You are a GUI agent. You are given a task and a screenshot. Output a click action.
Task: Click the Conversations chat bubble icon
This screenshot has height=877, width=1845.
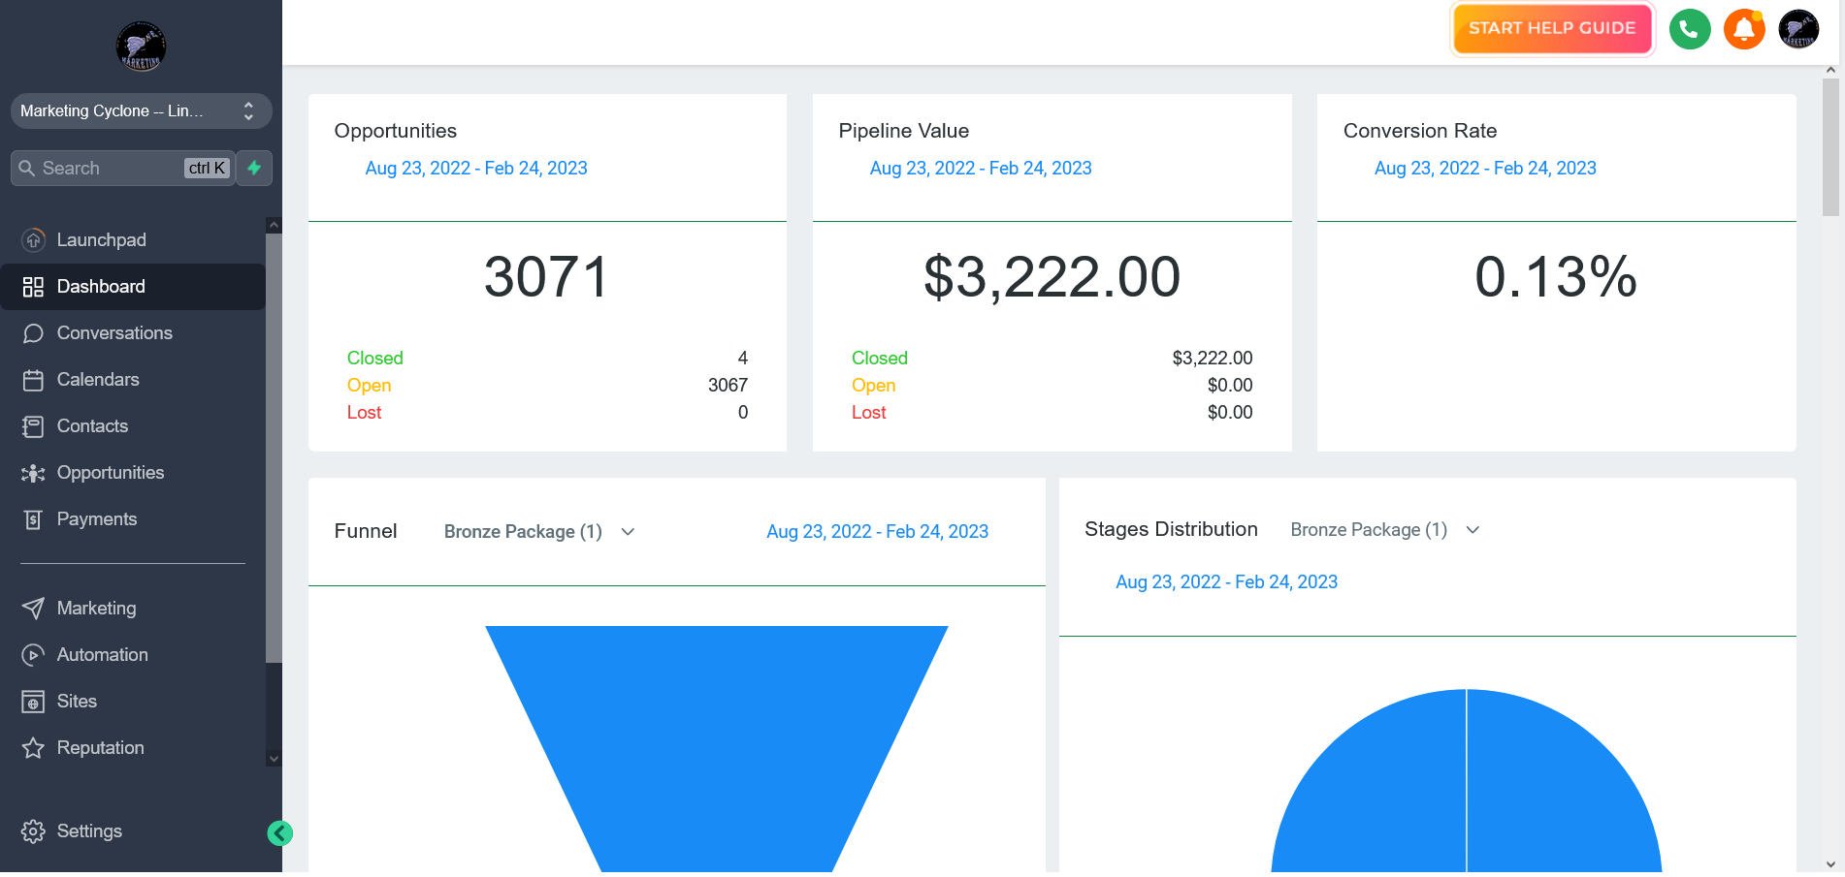pos(33,332)
